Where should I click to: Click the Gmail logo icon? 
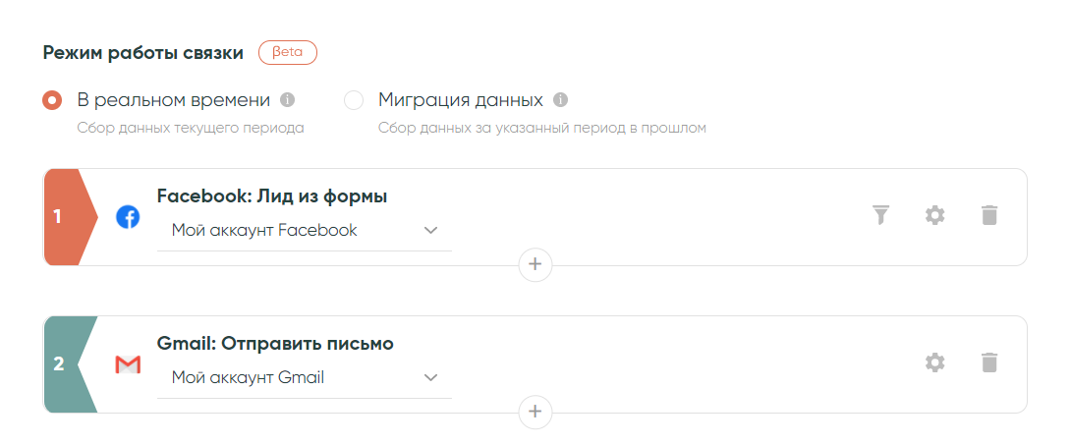tap(128, 365)
